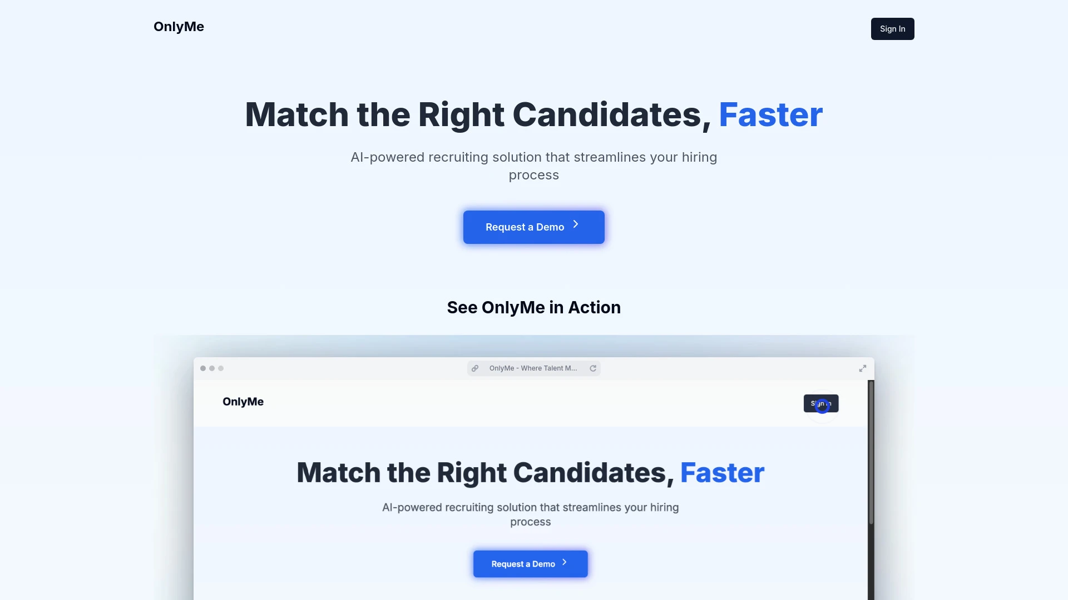1068x600 pixels.
Task: Click the reload/refresh icon in browser mockup
Action: tap(592, 368)
